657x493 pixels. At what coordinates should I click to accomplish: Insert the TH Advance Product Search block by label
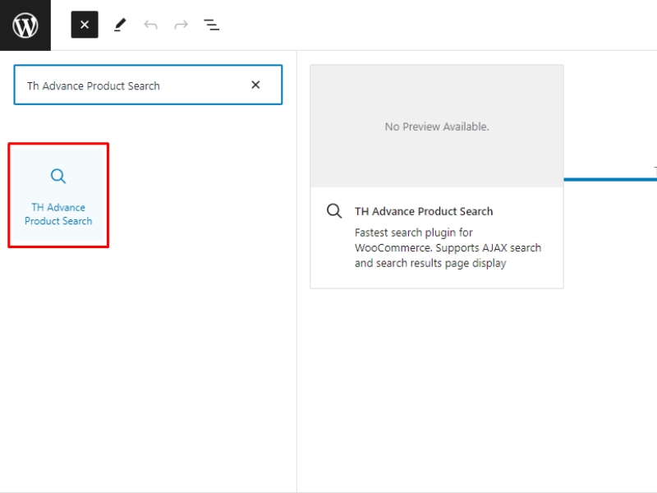58,214
